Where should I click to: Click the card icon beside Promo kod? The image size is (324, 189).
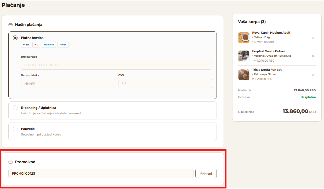coord(10,162)
